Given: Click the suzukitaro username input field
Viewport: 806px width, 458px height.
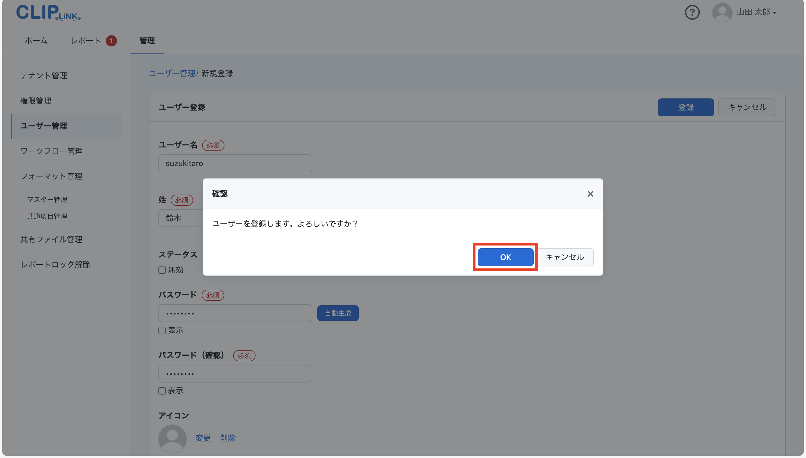Looking at the screenshot, I should 235,163.
